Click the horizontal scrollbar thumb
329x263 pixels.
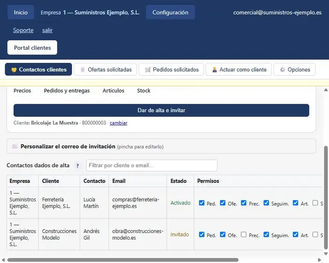coord(123,260)
